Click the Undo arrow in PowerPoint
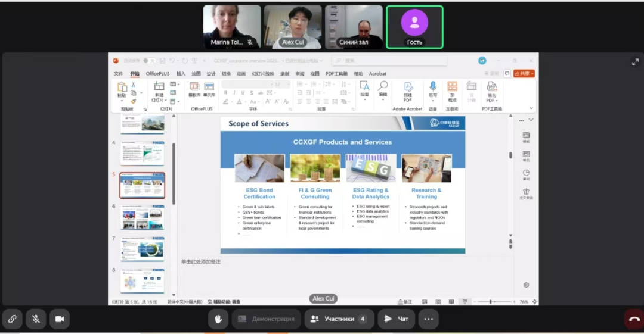The height and width of the screenshot is (334, 644). [172, 60]
